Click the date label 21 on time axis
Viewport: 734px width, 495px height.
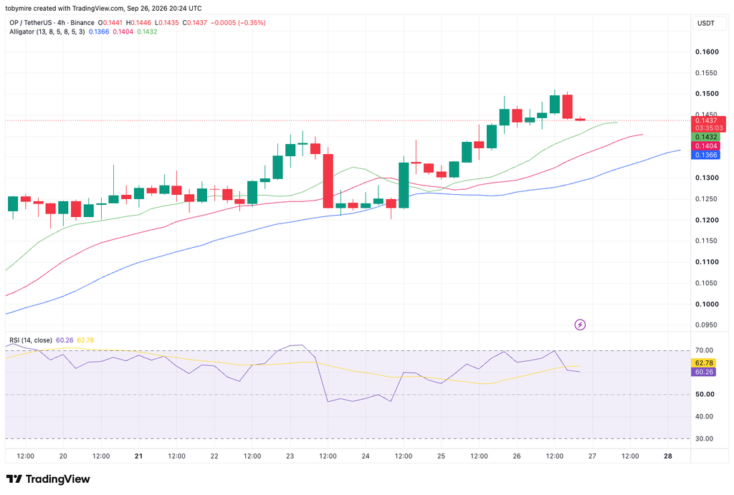[138, 456]
